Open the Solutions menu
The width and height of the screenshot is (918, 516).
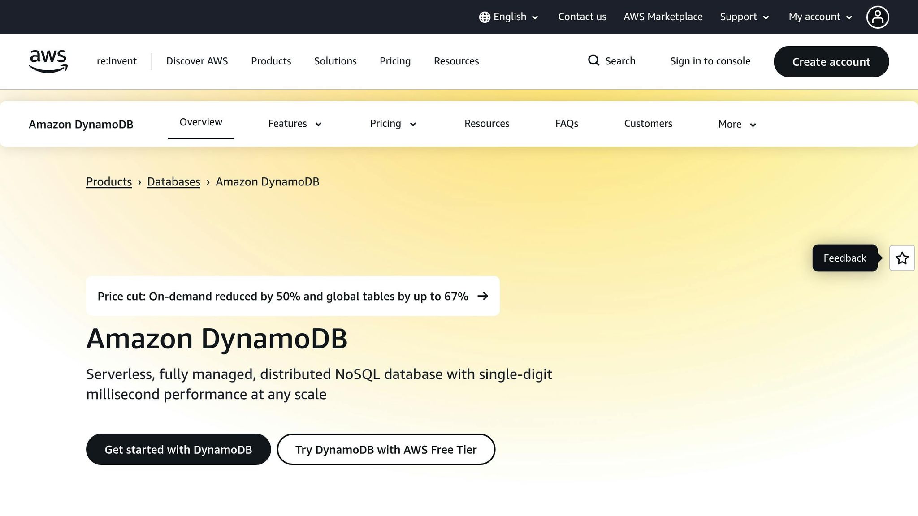click(335, 61)
